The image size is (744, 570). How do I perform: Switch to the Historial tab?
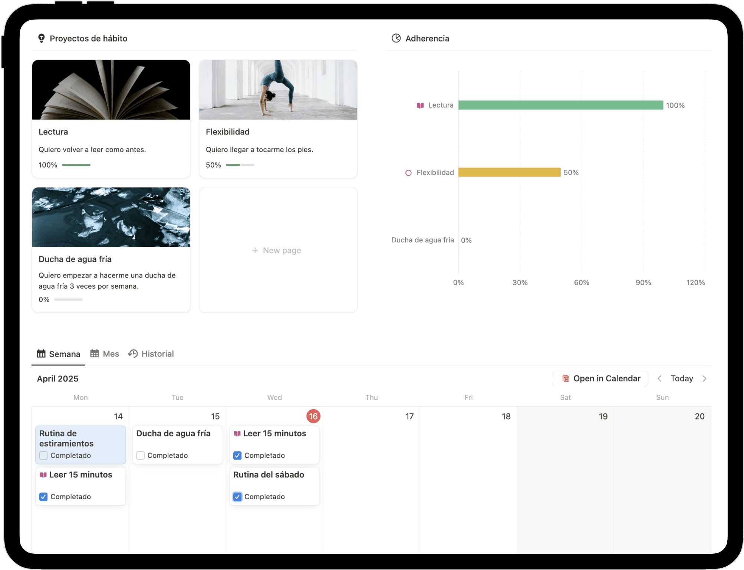click(151, 354)
